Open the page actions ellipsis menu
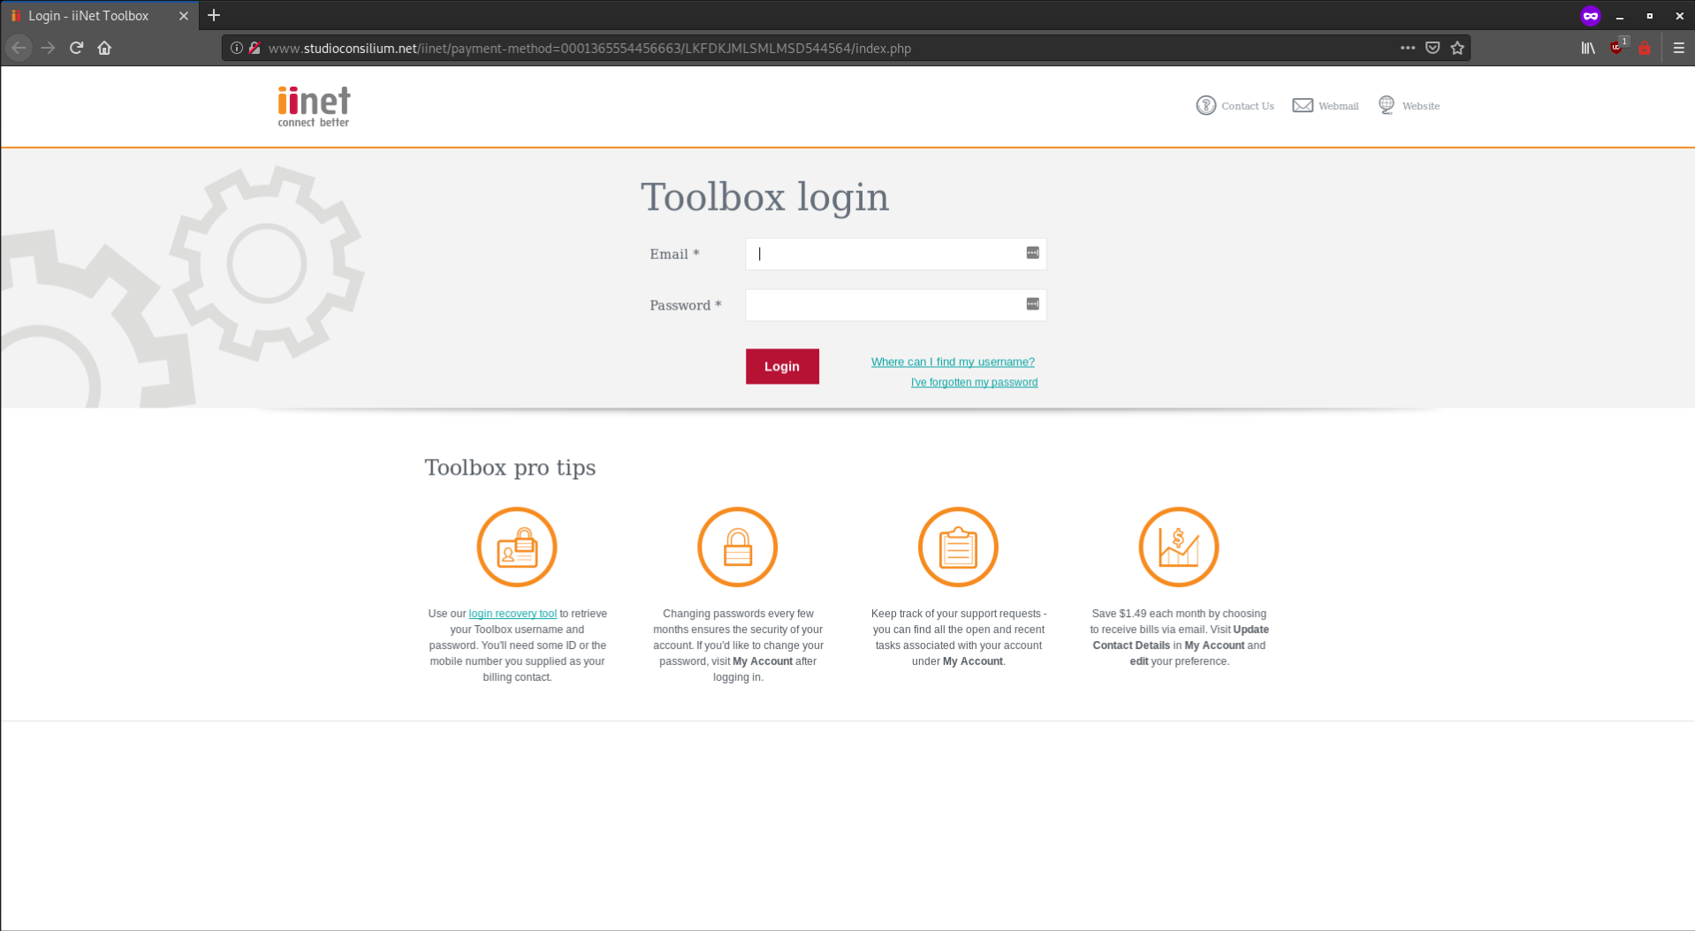Screen dimensions: 1695x931 1407,49
